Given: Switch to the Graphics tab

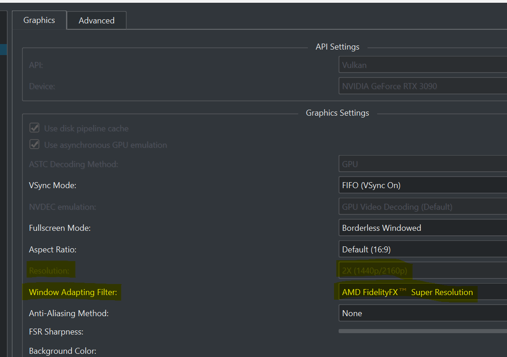Looking at the screenshot, I should point(39,20).
